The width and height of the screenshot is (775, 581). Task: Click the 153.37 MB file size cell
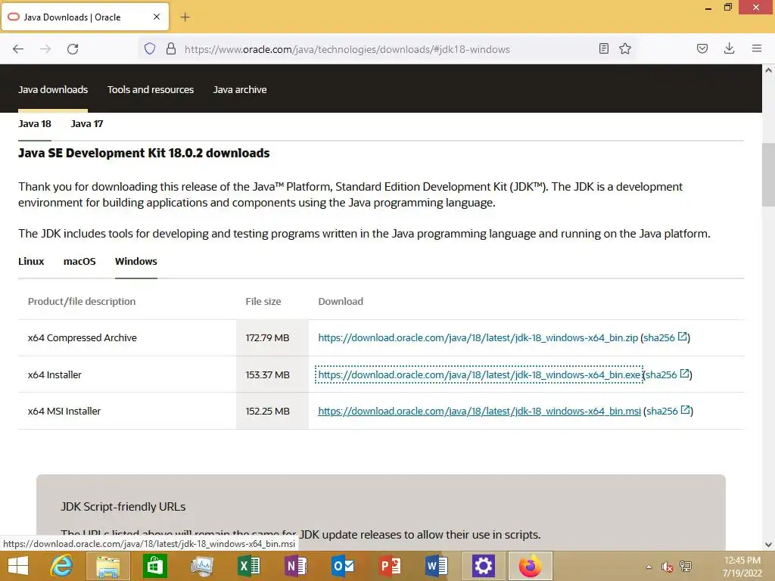point(272,374)
